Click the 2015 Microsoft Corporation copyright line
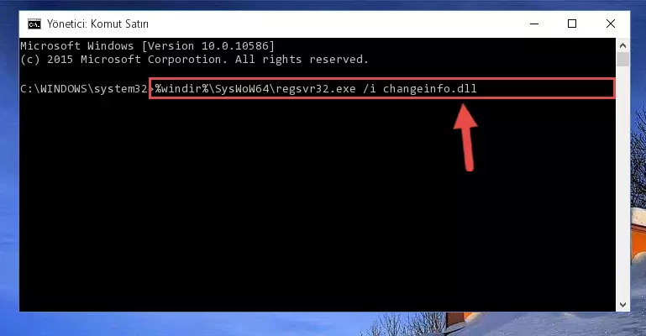 point(194,60)
